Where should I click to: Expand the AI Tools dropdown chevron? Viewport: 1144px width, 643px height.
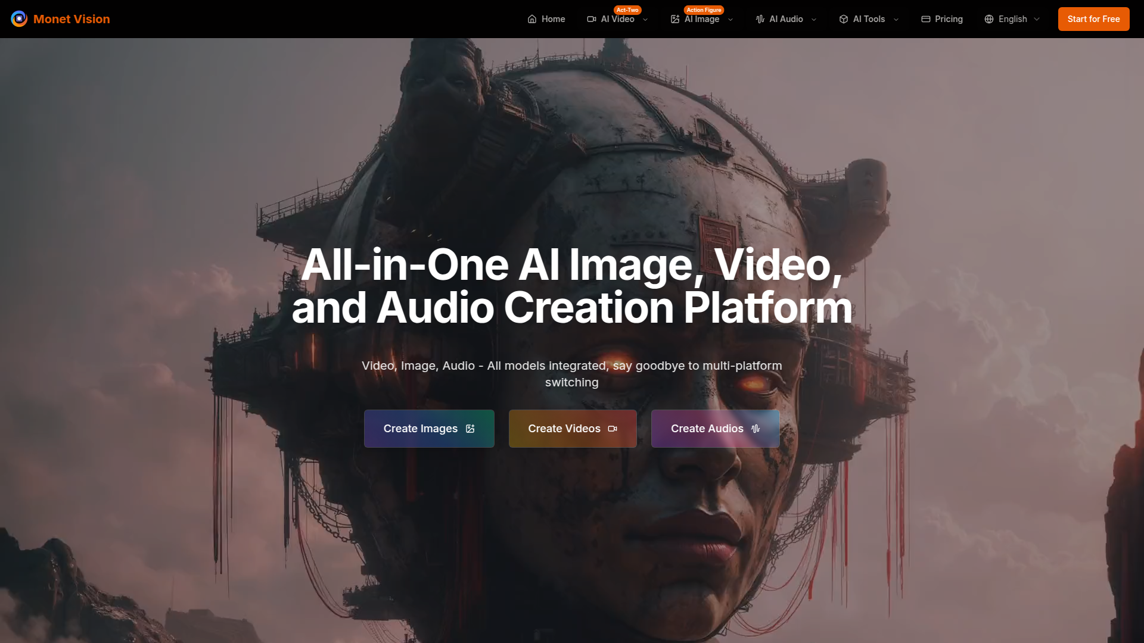896,20
